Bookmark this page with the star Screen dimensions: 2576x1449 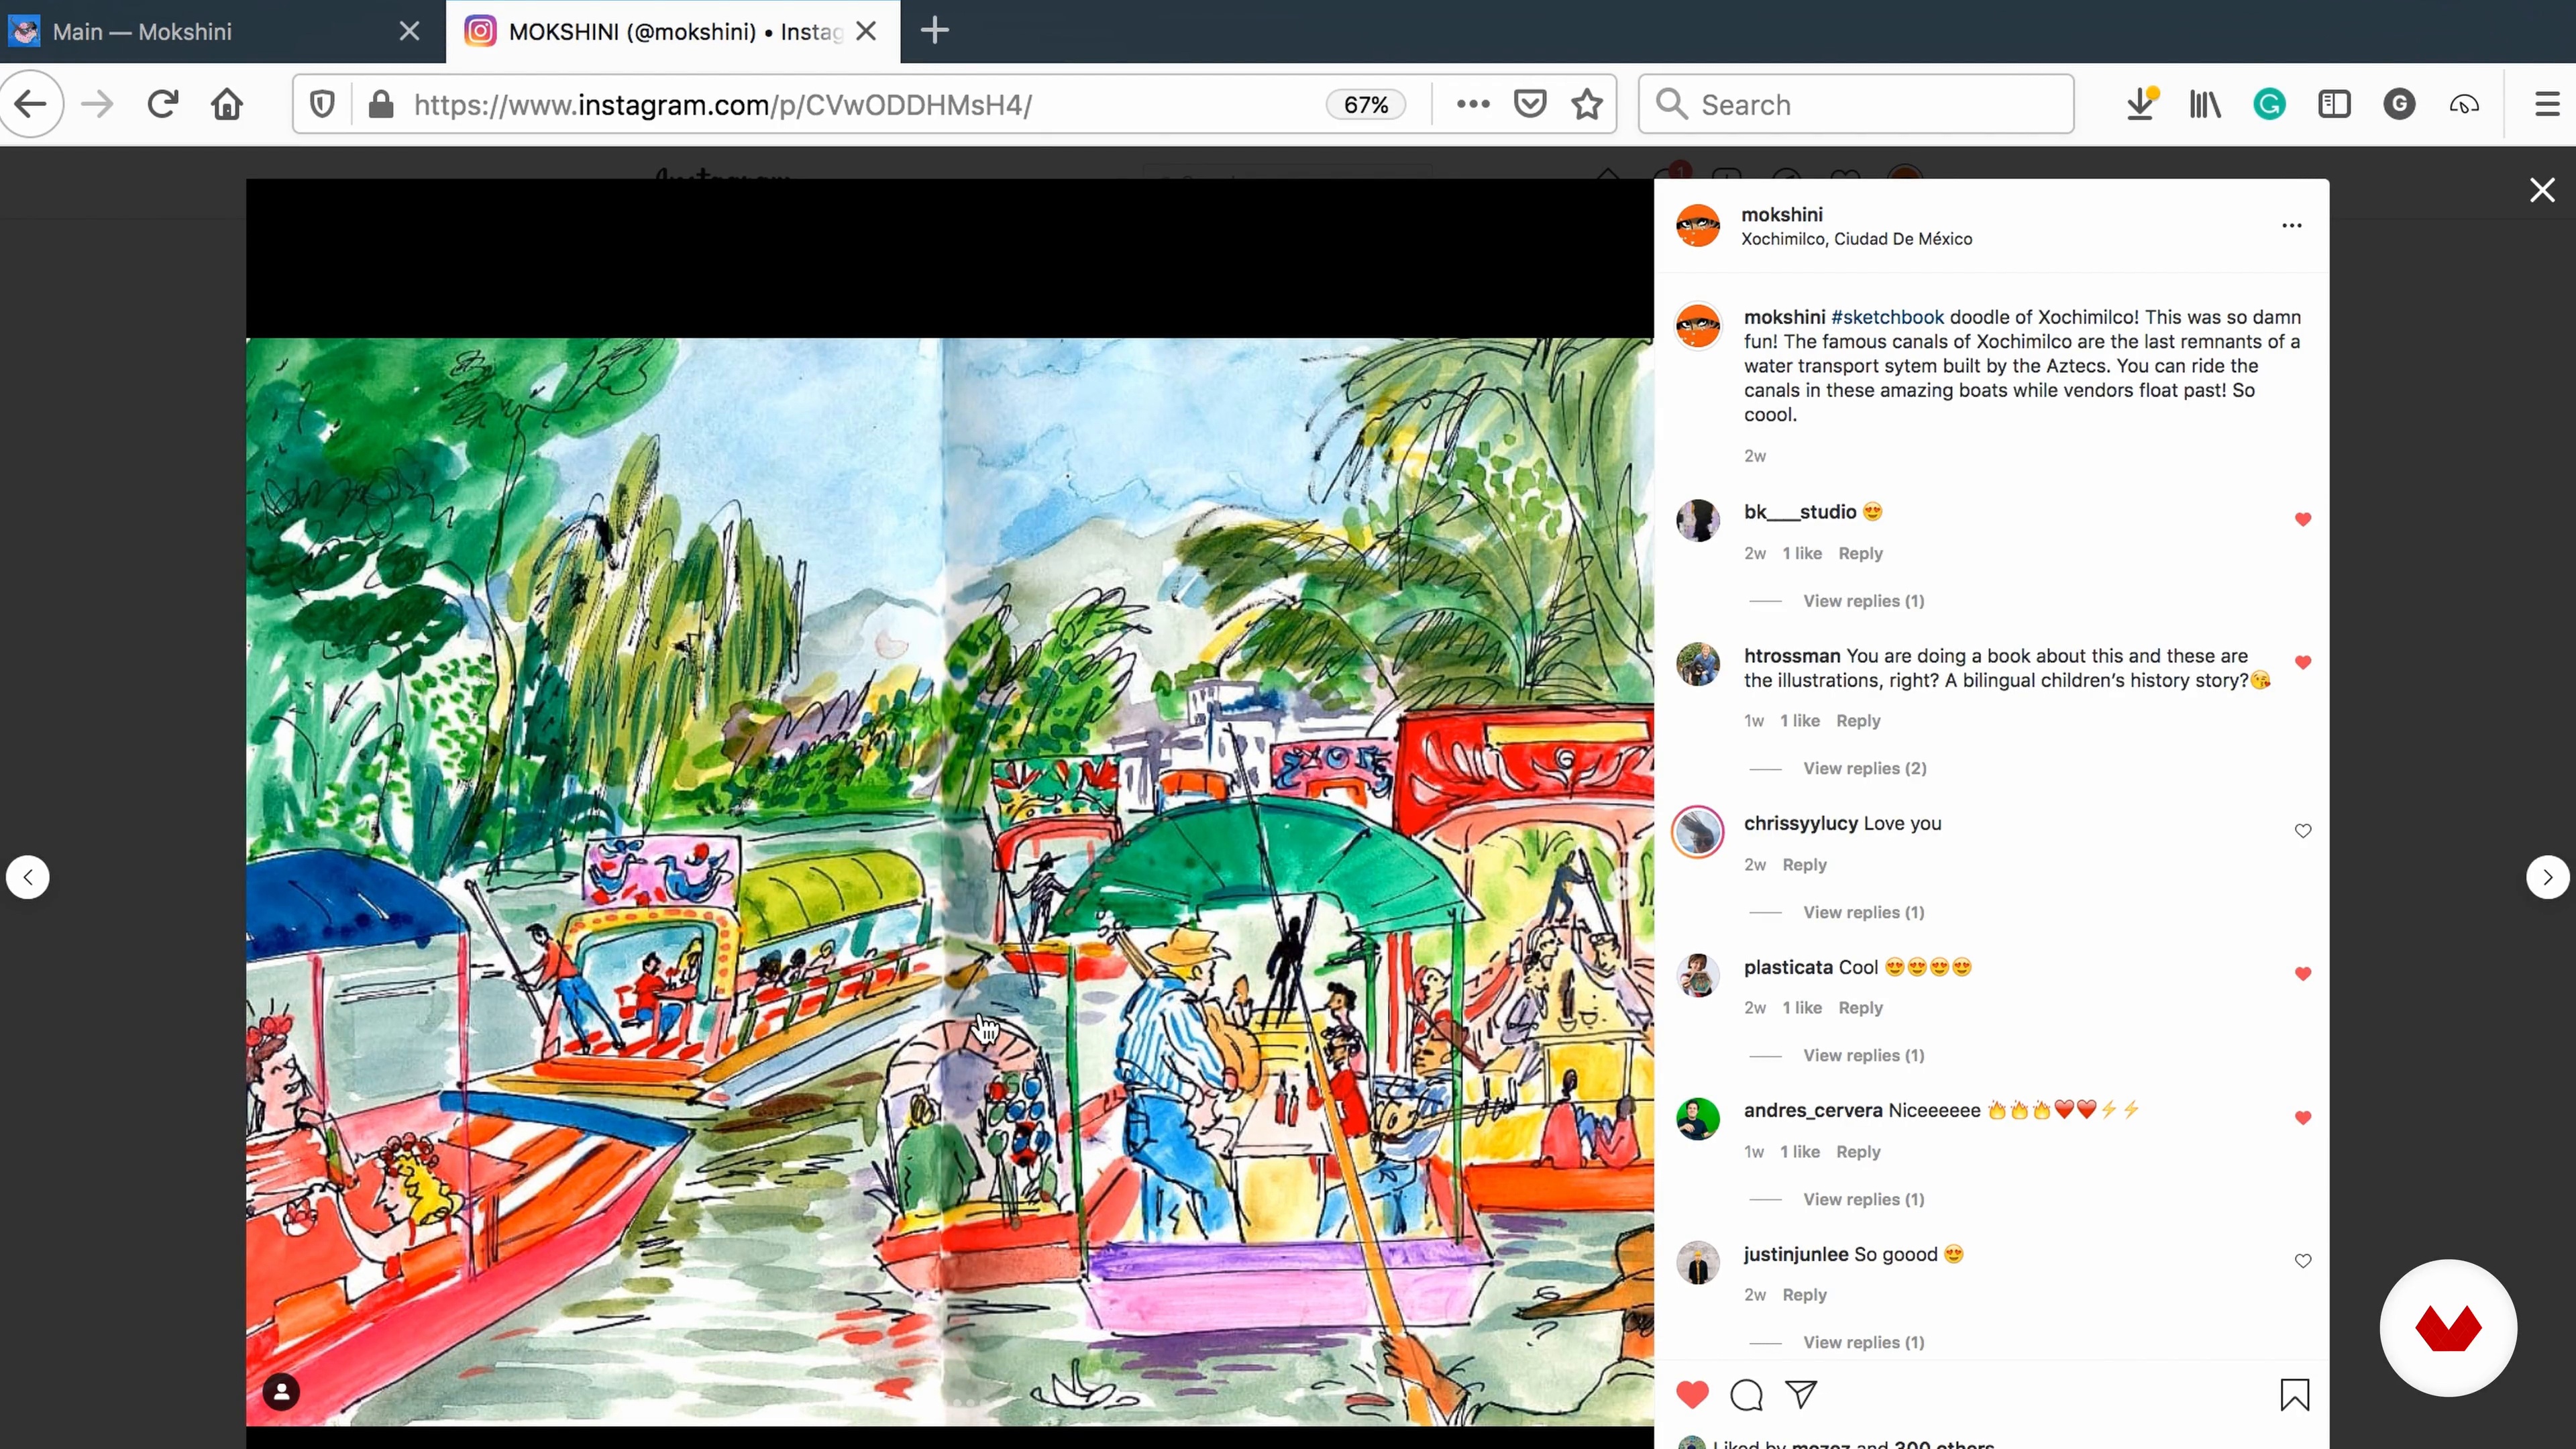pos(1587,104)
